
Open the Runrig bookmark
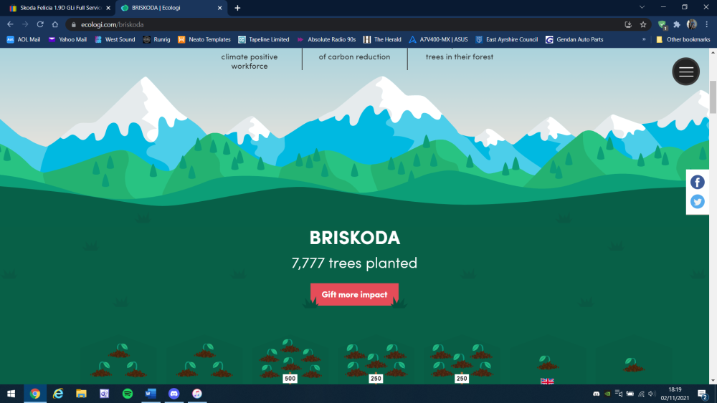coord(156,39)
